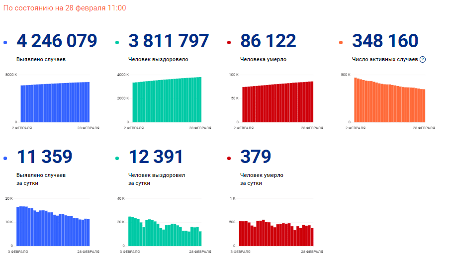
Task: Click the blue dot next to 4 246 079
Action: coord(5,43)
